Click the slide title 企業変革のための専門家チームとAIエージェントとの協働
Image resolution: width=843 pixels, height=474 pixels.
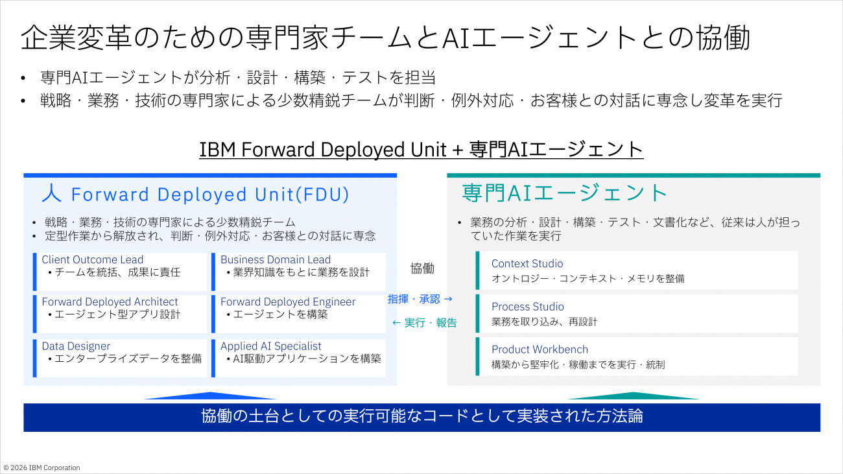point(386,38)
